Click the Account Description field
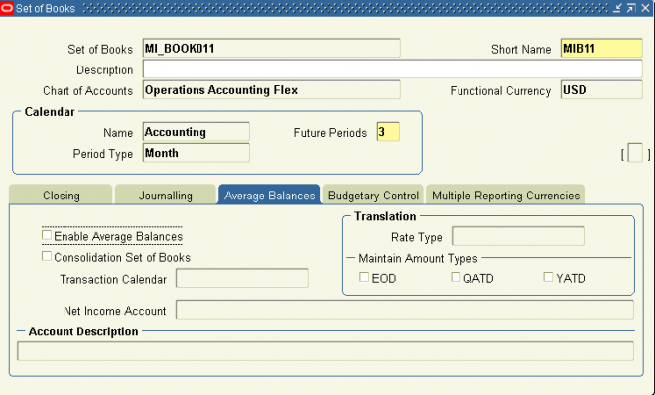The width and height of the screenshot is (655, 395). [x=326, y=351]
